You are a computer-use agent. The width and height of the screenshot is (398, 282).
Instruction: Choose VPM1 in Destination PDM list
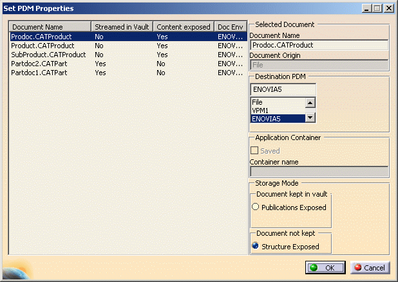[x=277, y=110]
